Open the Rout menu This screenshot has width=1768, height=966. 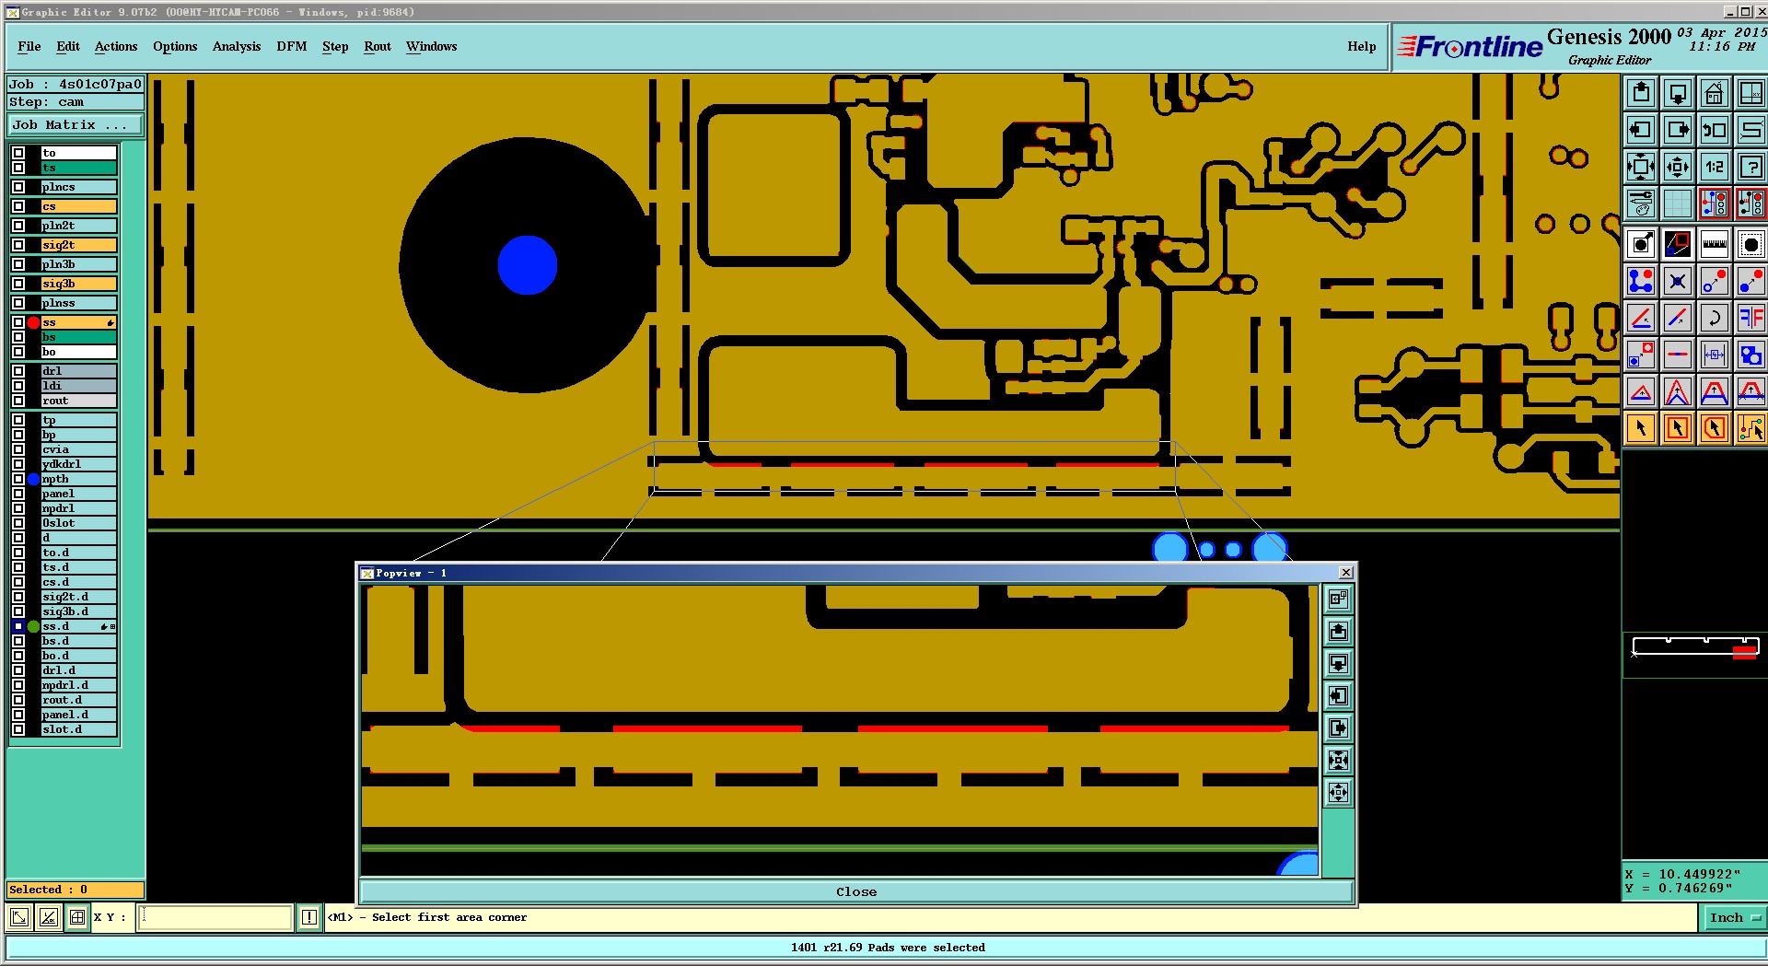[378, 47]
